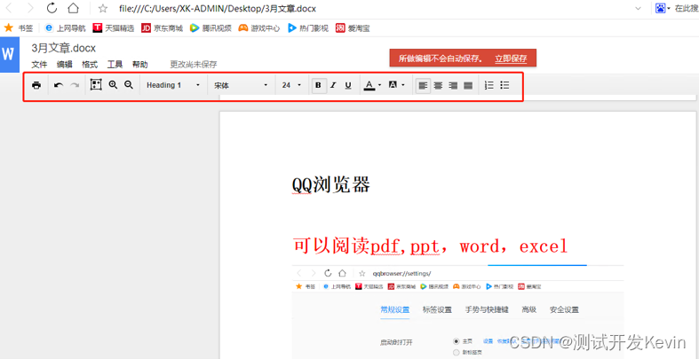Click the fit-to-page zoom icon
The height and width of the screenshot is (359, 699).
coord(96,85)
